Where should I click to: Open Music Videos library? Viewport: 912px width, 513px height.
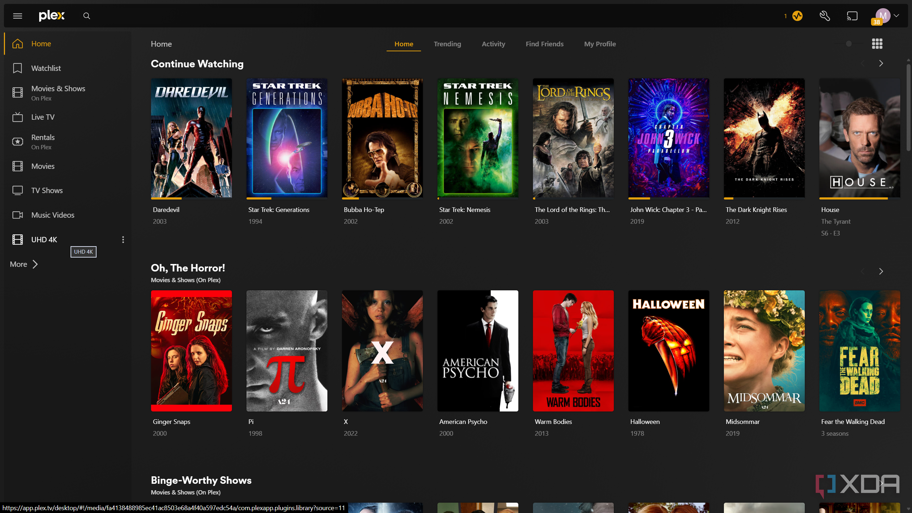[x=68, y=215]
